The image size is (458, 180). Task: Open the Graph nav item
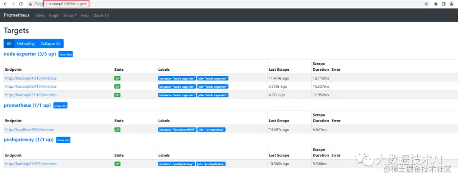pyautogui.click(x=54, y=16)
